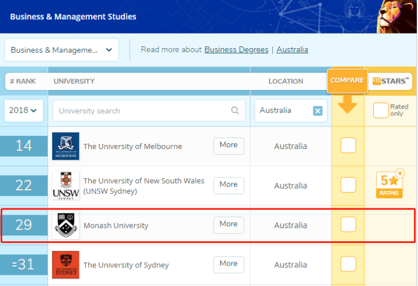
Task: Click Australia location in Sydney row
Action: tap(291, 265)
